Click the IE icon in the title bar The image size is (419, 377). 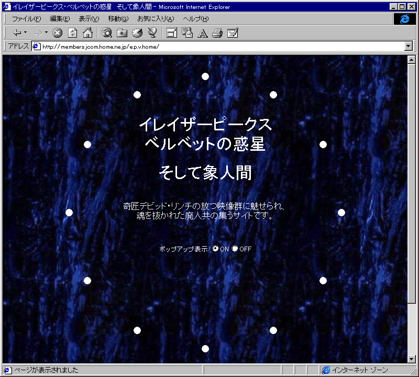[x=7, y=7]
